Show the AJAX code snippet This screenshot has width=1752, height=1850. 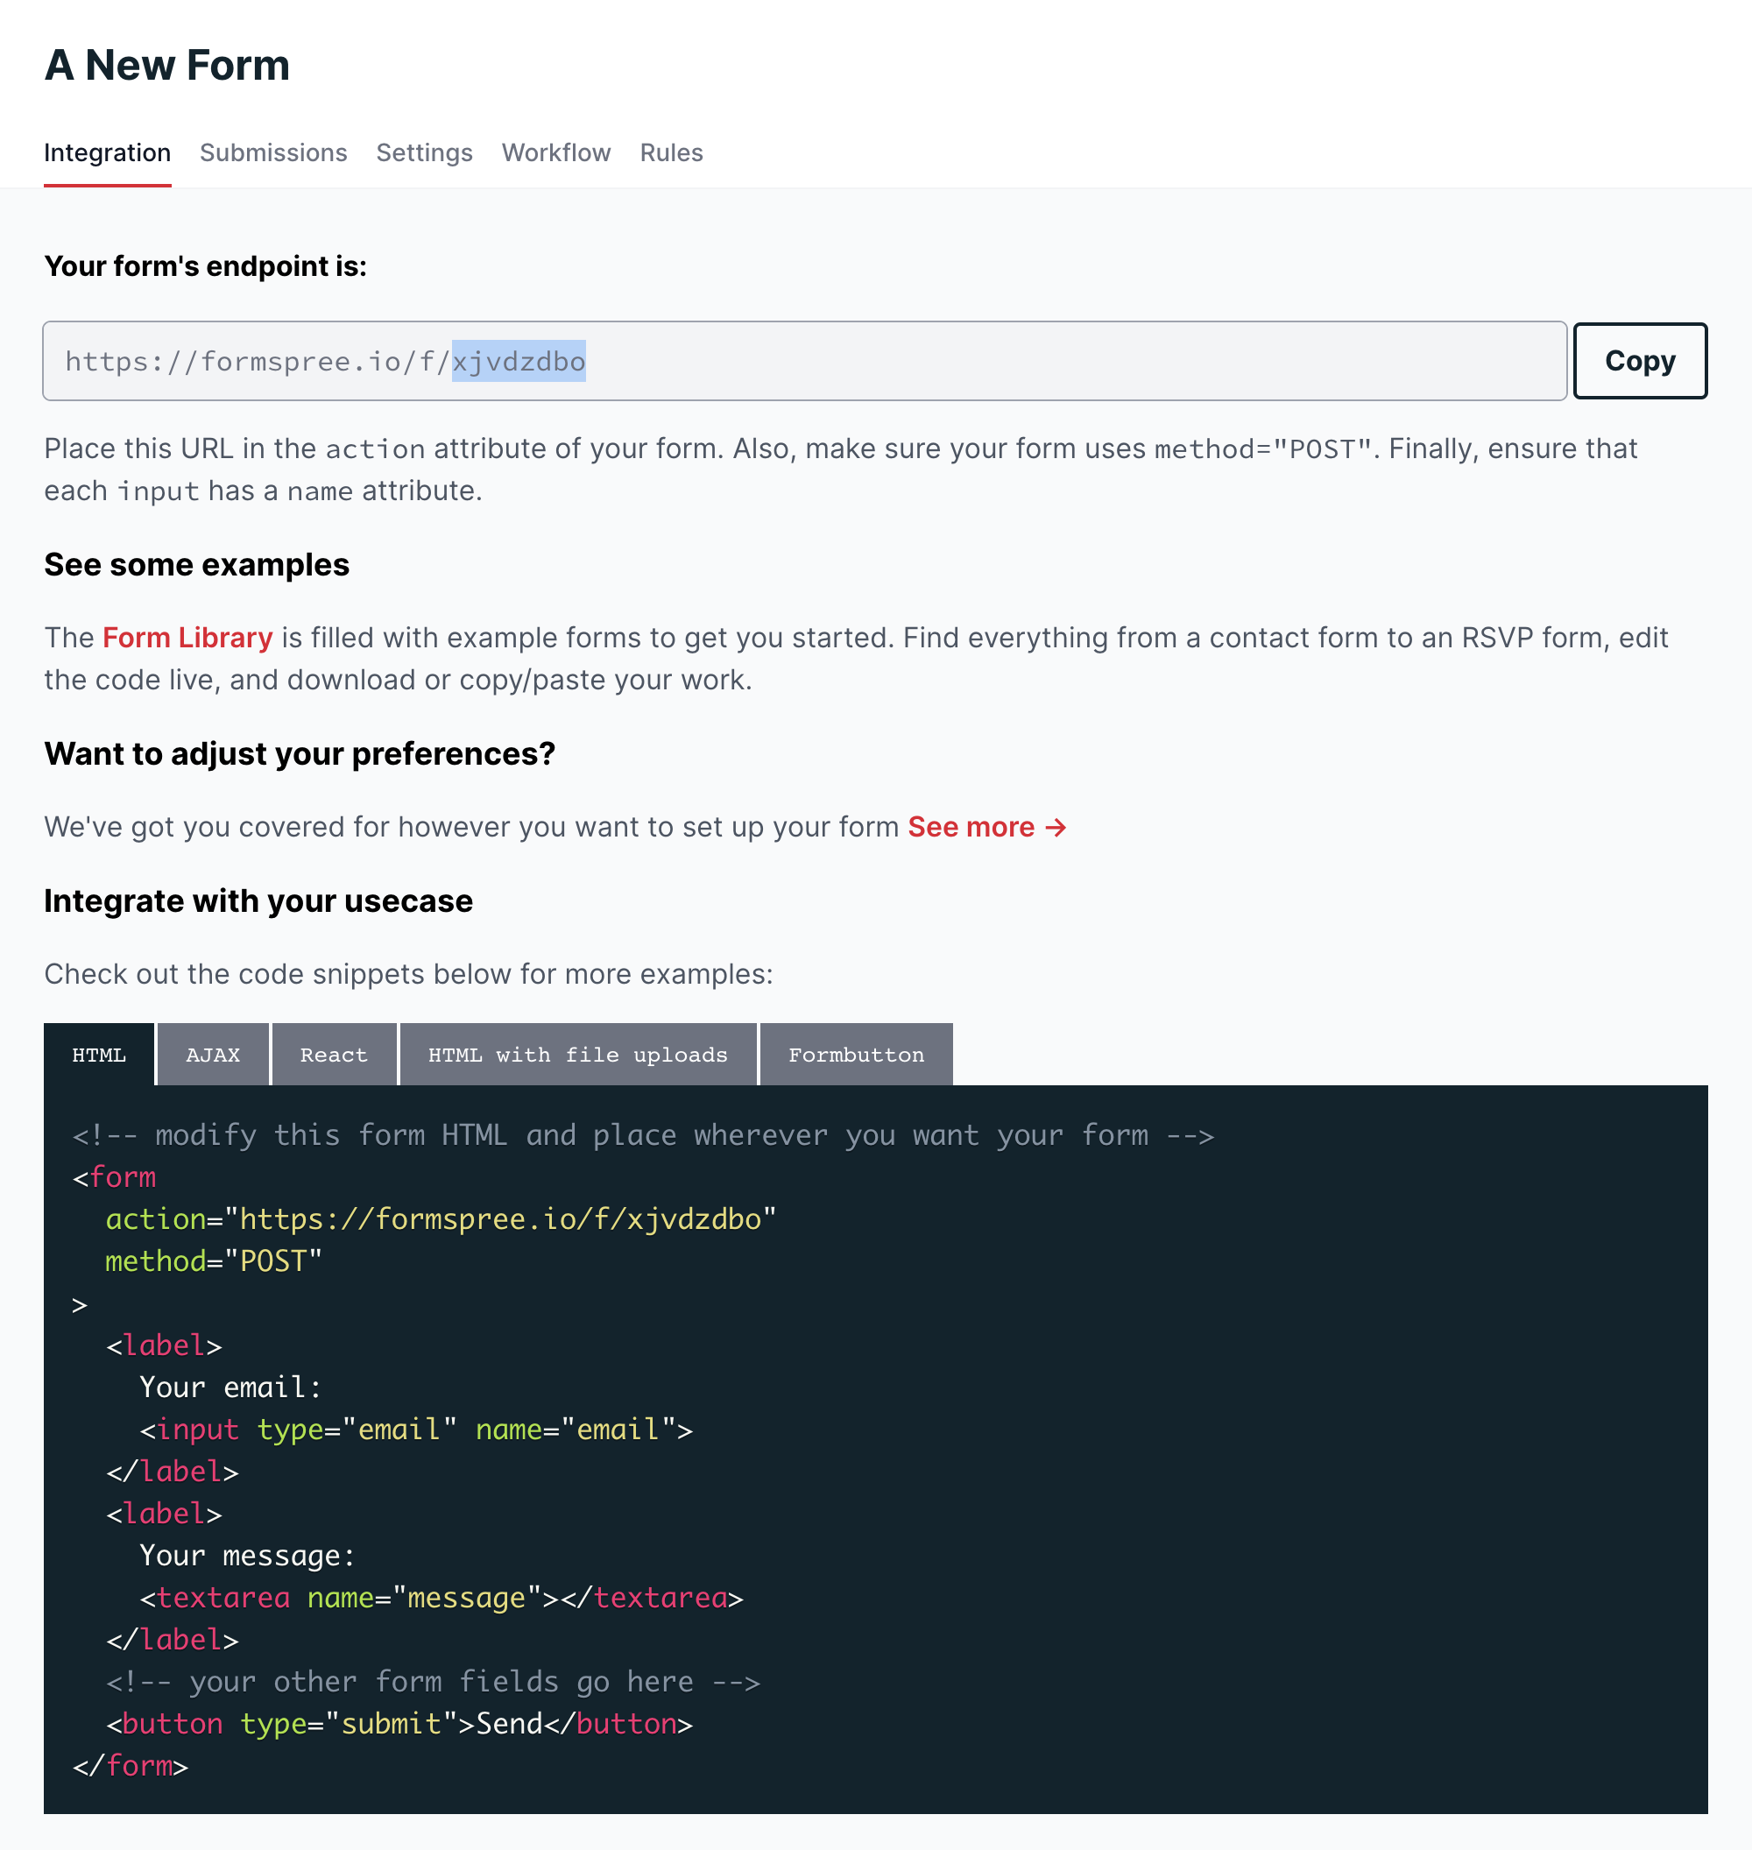(x=213, y=1055)
